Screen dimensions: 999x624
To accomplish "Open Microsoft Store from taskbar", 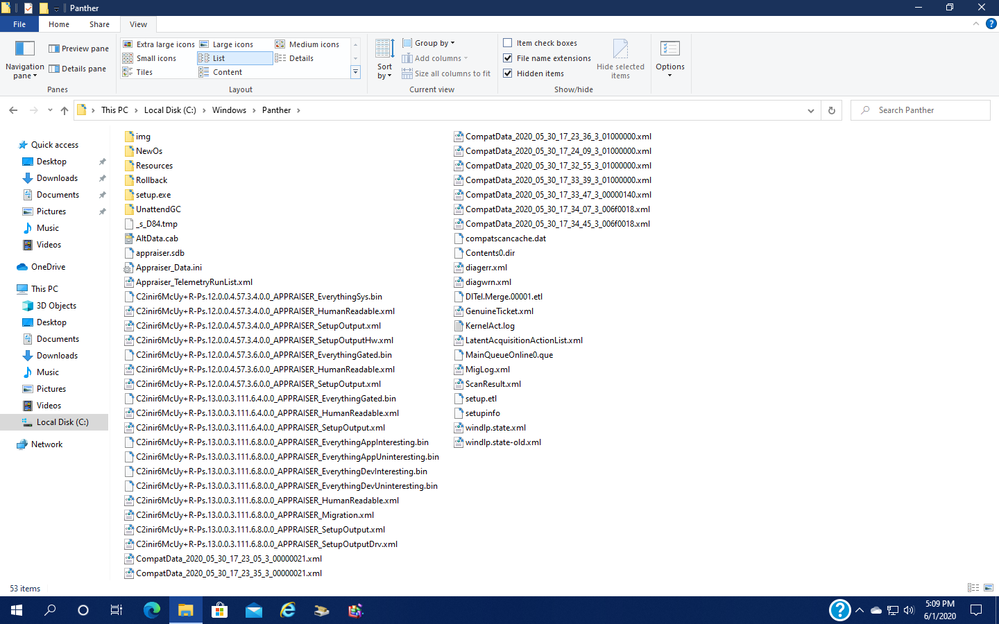I will coord(220,610).
